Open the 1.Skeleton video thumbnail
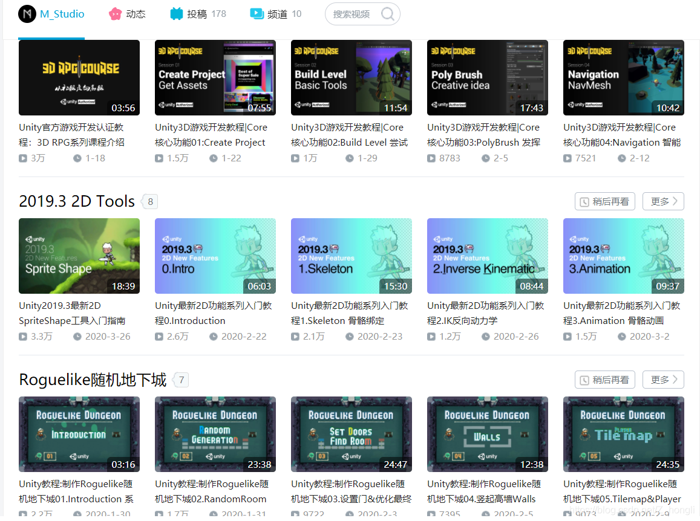Screen dimensions: 700x521 pos(352,256)
